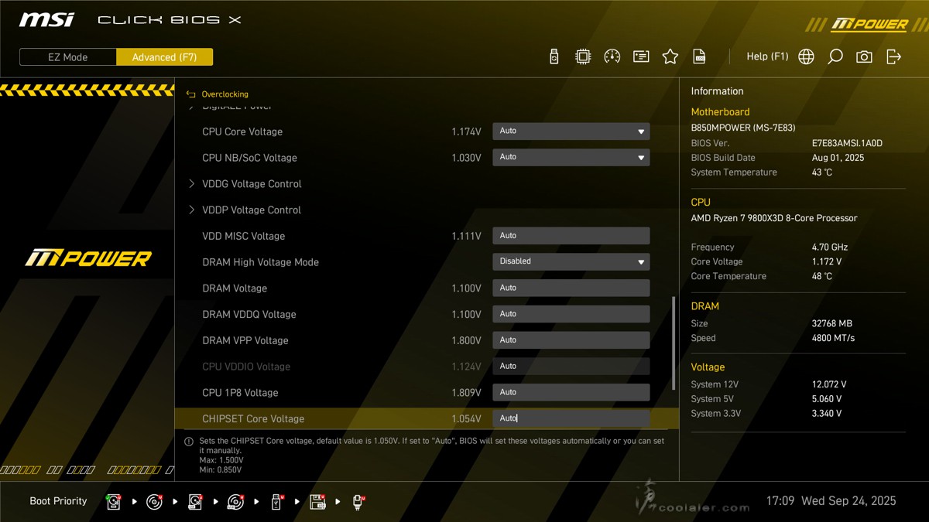Select the USB floppy boot device icon
The height and width of the screenshot is (522, 929).
point(317,502)
